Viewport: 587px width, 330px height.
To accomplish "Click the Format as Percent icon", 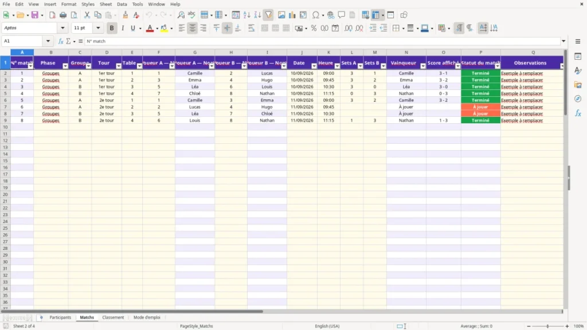I will tap(314, 28).
